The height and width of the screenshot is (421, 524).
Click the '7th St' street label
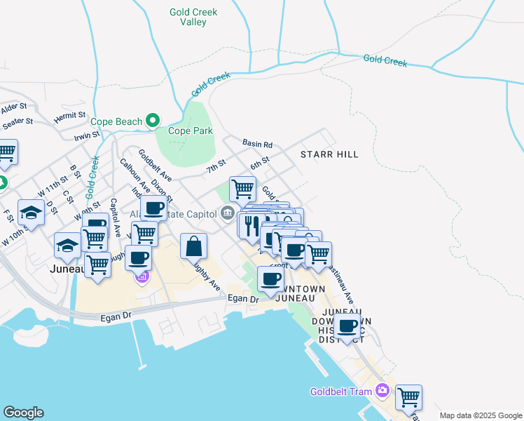[216, 166]
